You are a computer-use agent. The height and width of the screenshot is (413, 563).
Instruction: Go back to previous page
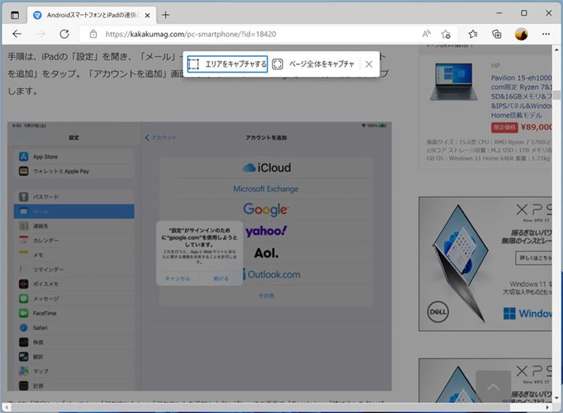(x=17, y=34)
